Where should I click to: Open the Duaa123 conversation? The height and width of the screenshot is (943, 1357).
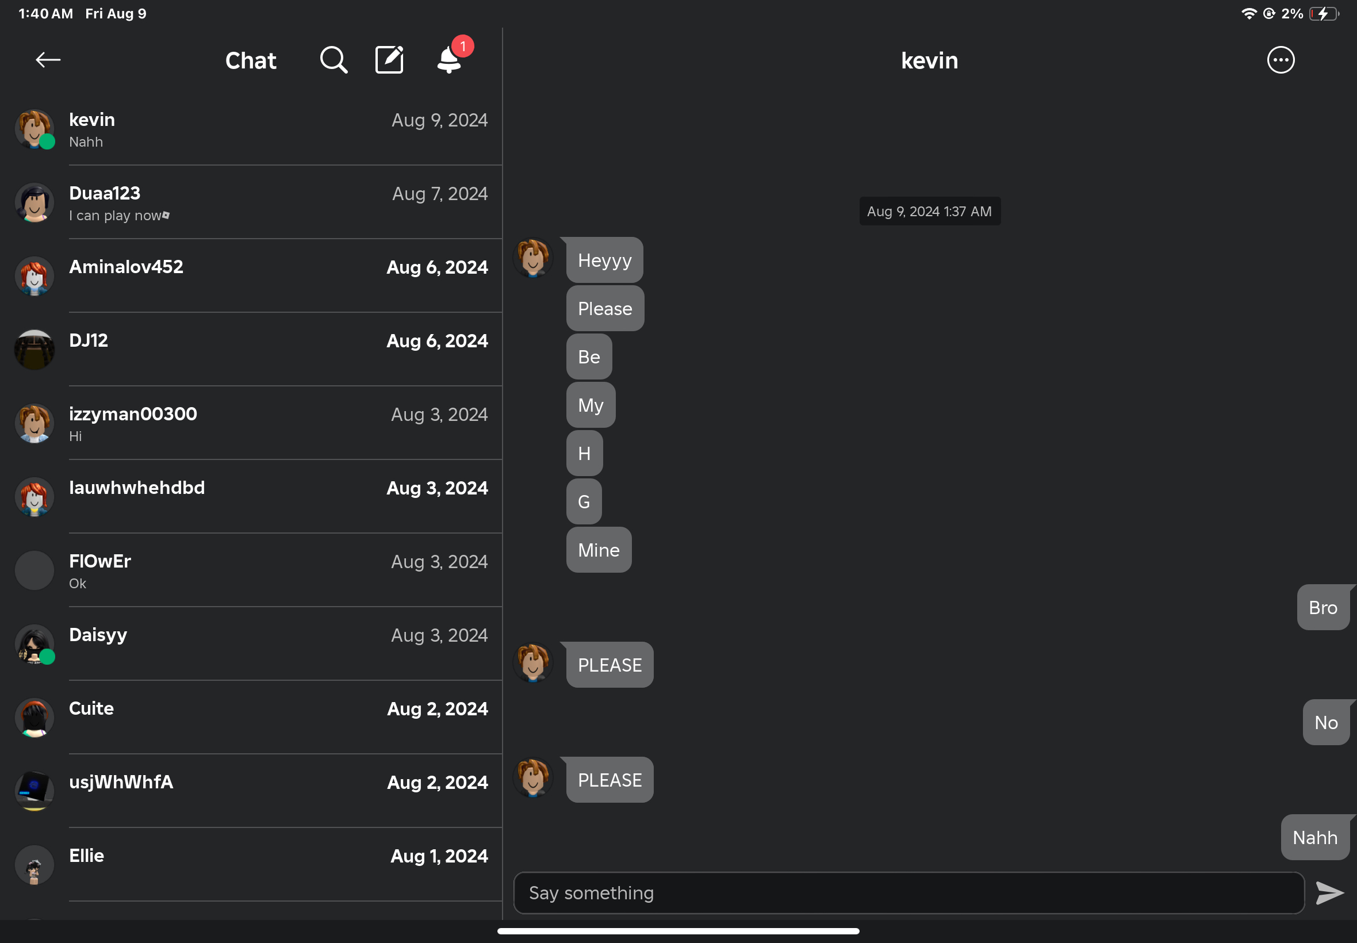point(278,202)
